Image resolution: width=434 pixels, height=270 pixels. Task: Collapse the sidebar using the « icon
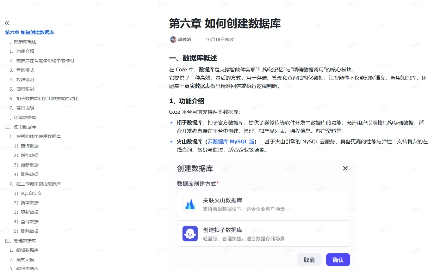(7, 23)
